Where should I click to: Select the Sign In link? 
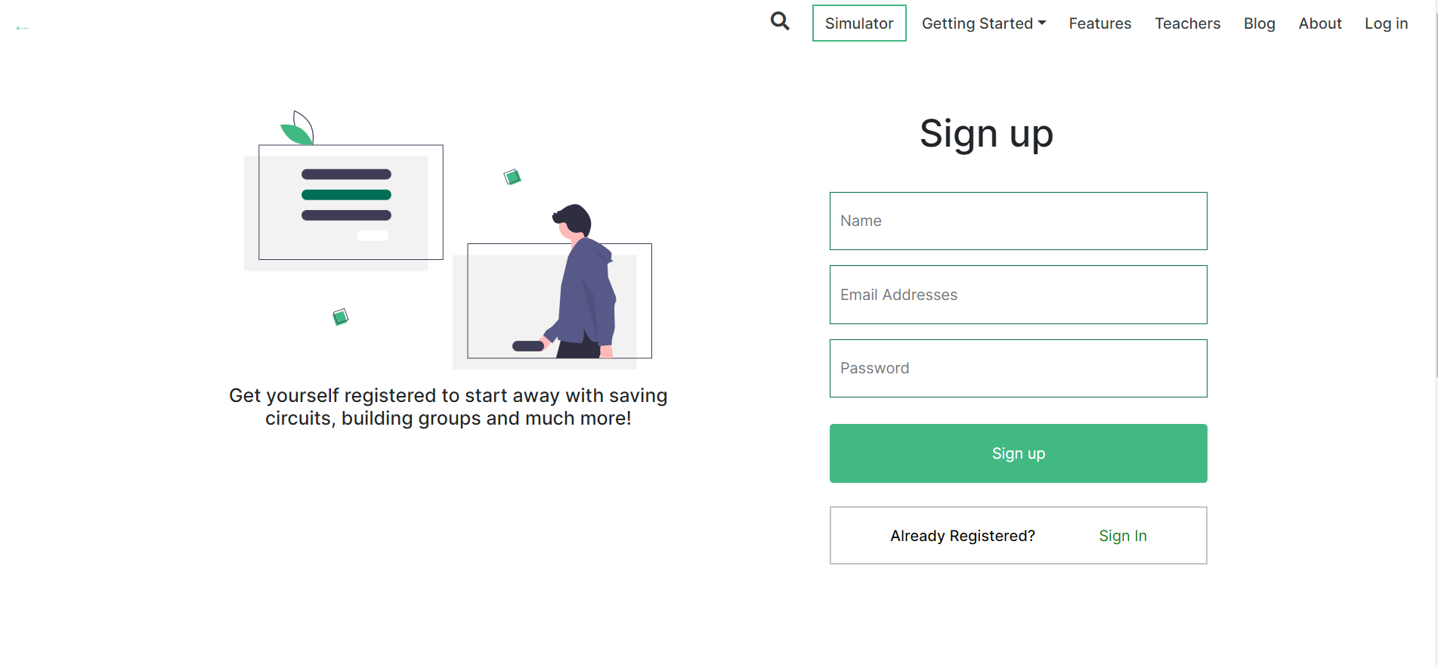click(1122, 536)
